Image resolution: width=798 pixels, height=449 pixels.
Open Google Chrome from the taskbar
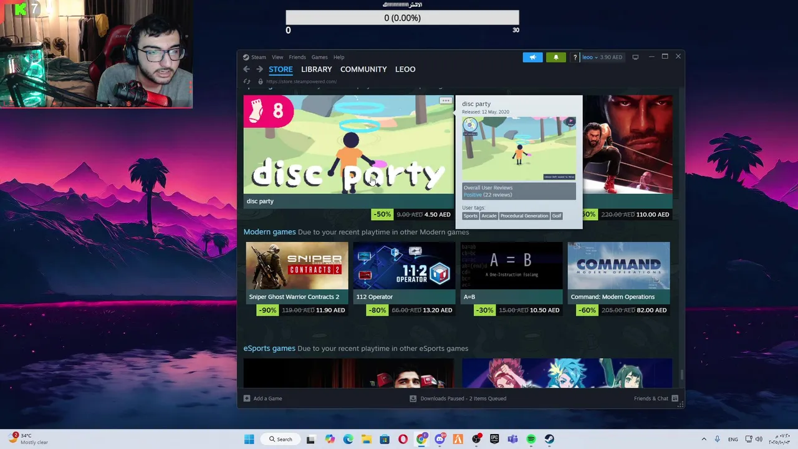pyautogui.click(x=421, y=439)
